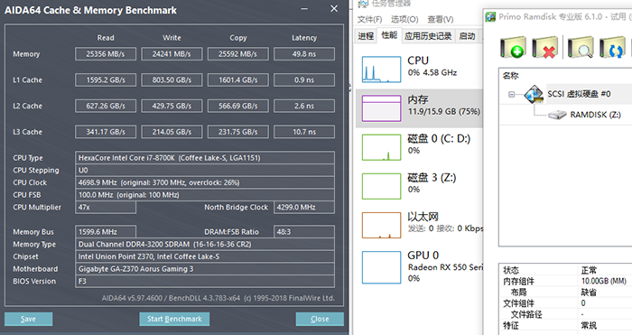Select the 以太网 network performance item
This screenshot has width=632, height=335.
[x=419, y=226]
